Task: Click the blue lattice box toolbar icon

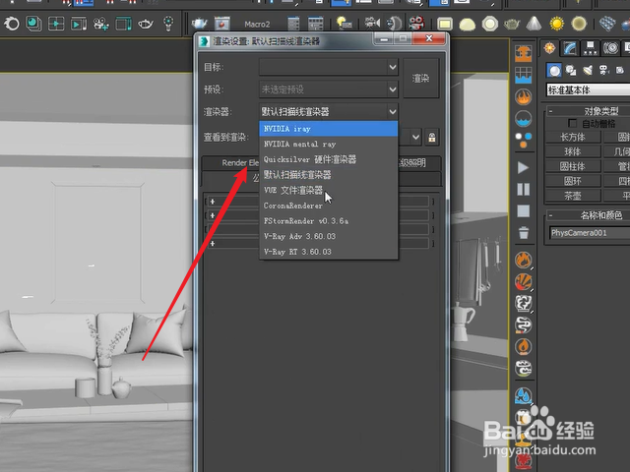Action: pos(607,24)
